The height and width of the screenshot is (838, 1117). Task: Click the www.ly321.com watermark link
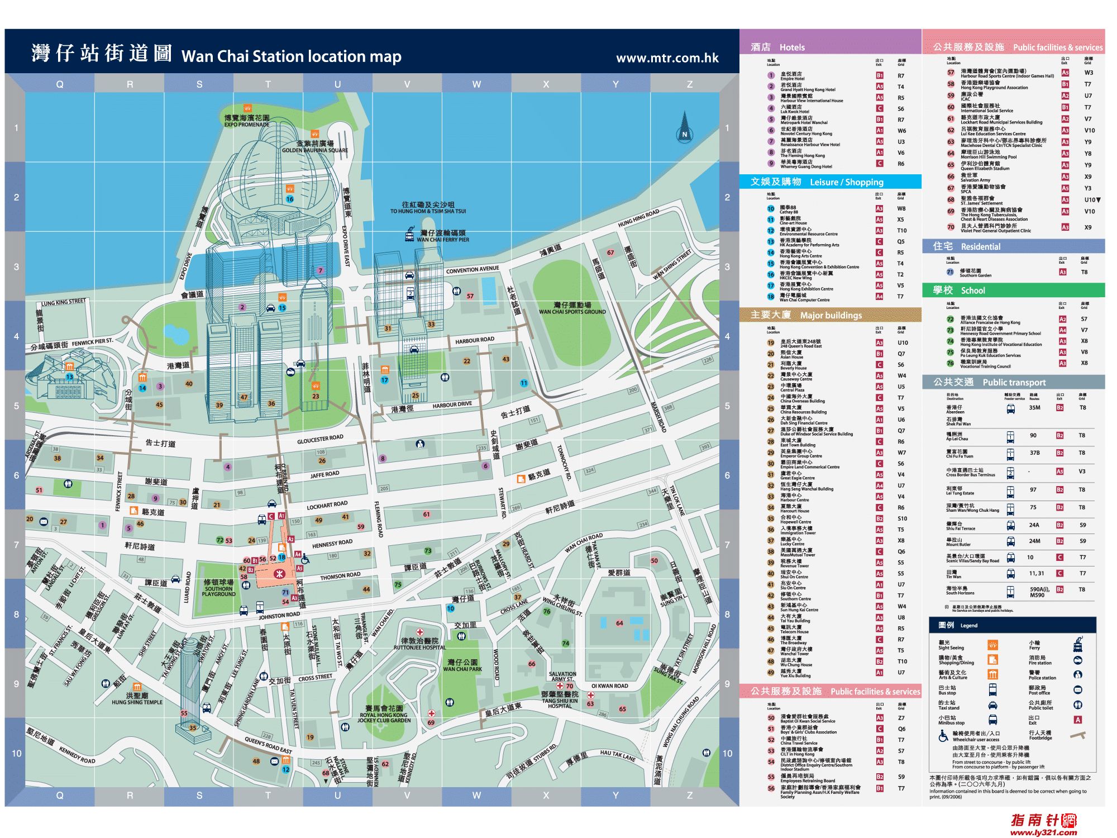1043,832
